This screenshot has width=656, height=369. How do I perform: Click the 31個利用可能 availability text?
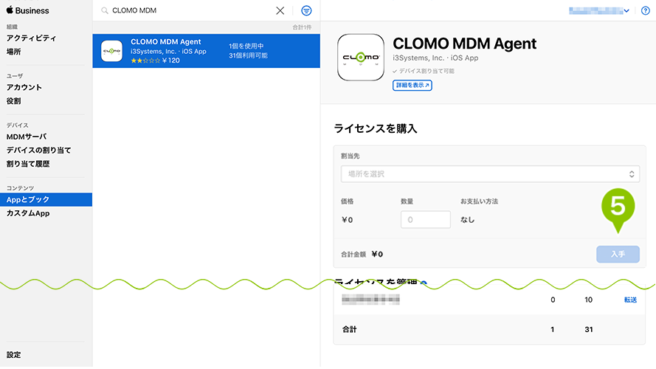click(248, 55)
